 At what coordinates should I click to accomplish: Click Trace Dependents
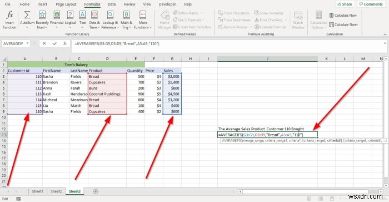[234, 20]
